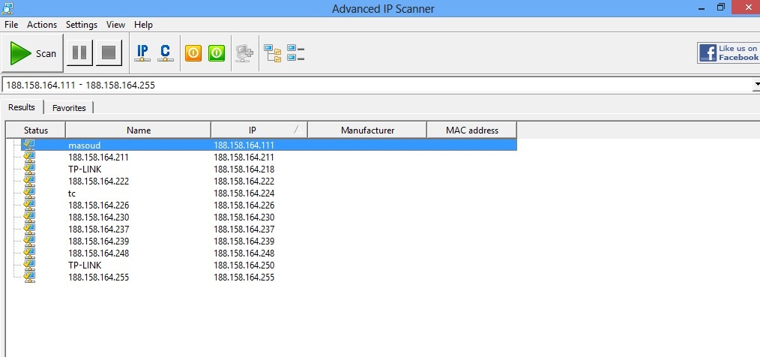This screenshot has height=357, width=760.
Task: Click the collapse all tree icon
Action: [x=295, y=52]
